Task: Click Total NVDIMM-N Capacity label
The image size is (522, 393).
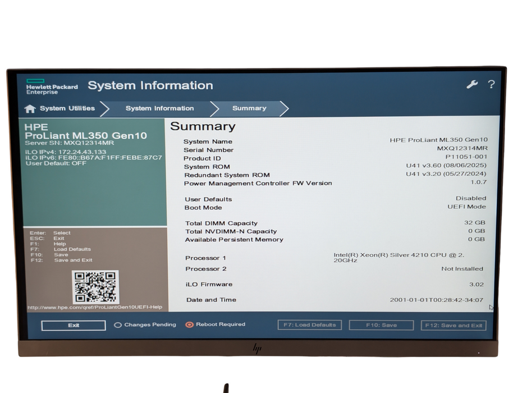Action: (231, 231)
